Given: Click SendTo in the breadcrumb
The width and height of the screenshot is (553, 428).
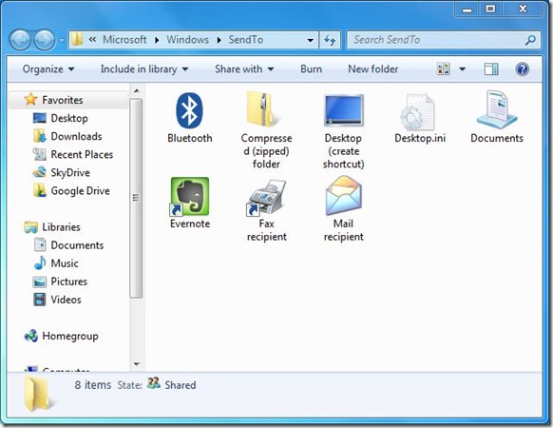Looking at the screenshot, I should pos(246,40).
